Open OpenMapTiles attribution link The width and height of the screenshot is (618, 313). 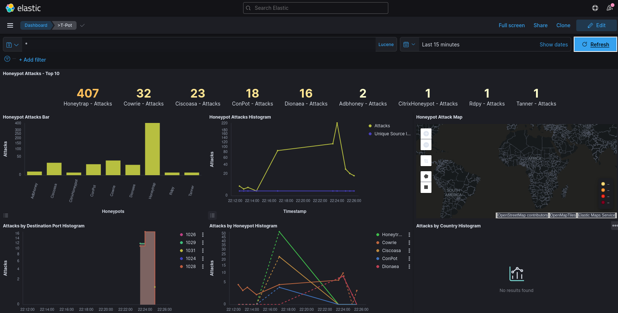[563, 215]
